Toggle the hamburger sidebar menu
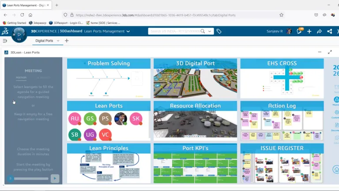 (5, 41)
